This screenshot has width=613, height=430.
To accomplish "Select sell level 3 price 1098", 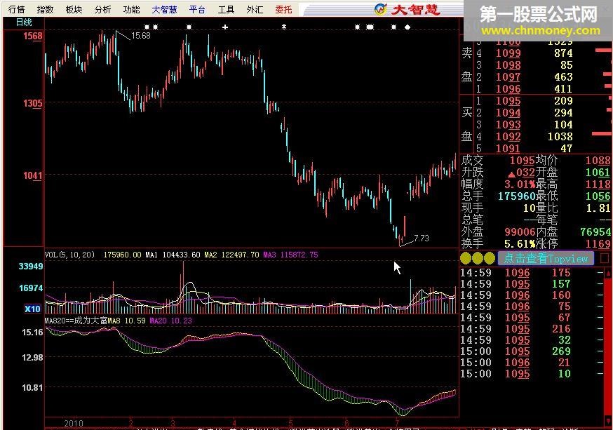I will click(508, 65).
